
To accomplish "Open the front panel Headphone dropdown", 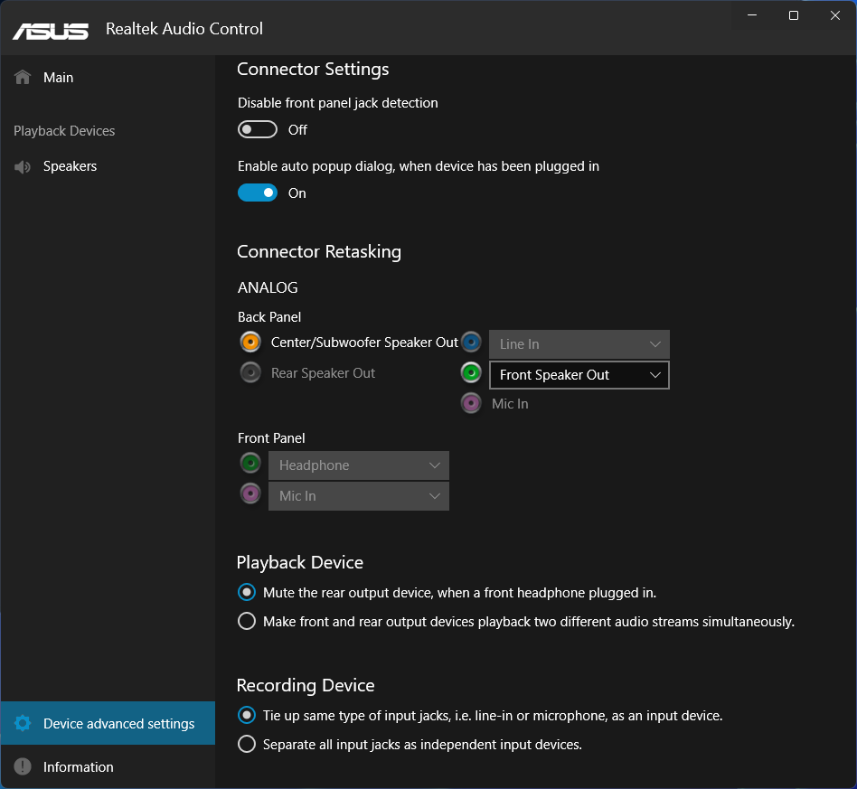I will [x=358, y=465].
